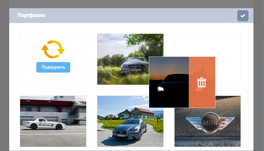This screenshot has height=151, width=264.
Task: Click the Портфолио header title
Action: click(31, 15)
